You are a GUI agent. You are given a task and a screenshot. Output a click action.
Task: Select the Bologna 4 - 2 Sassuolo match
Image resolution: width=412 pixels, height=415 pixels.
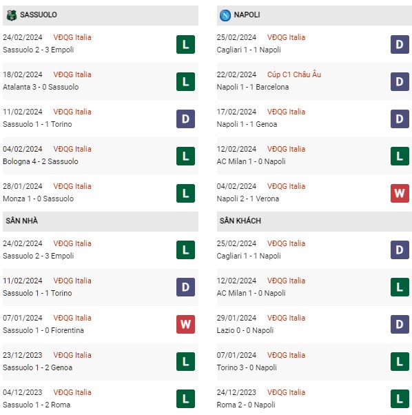41,161
